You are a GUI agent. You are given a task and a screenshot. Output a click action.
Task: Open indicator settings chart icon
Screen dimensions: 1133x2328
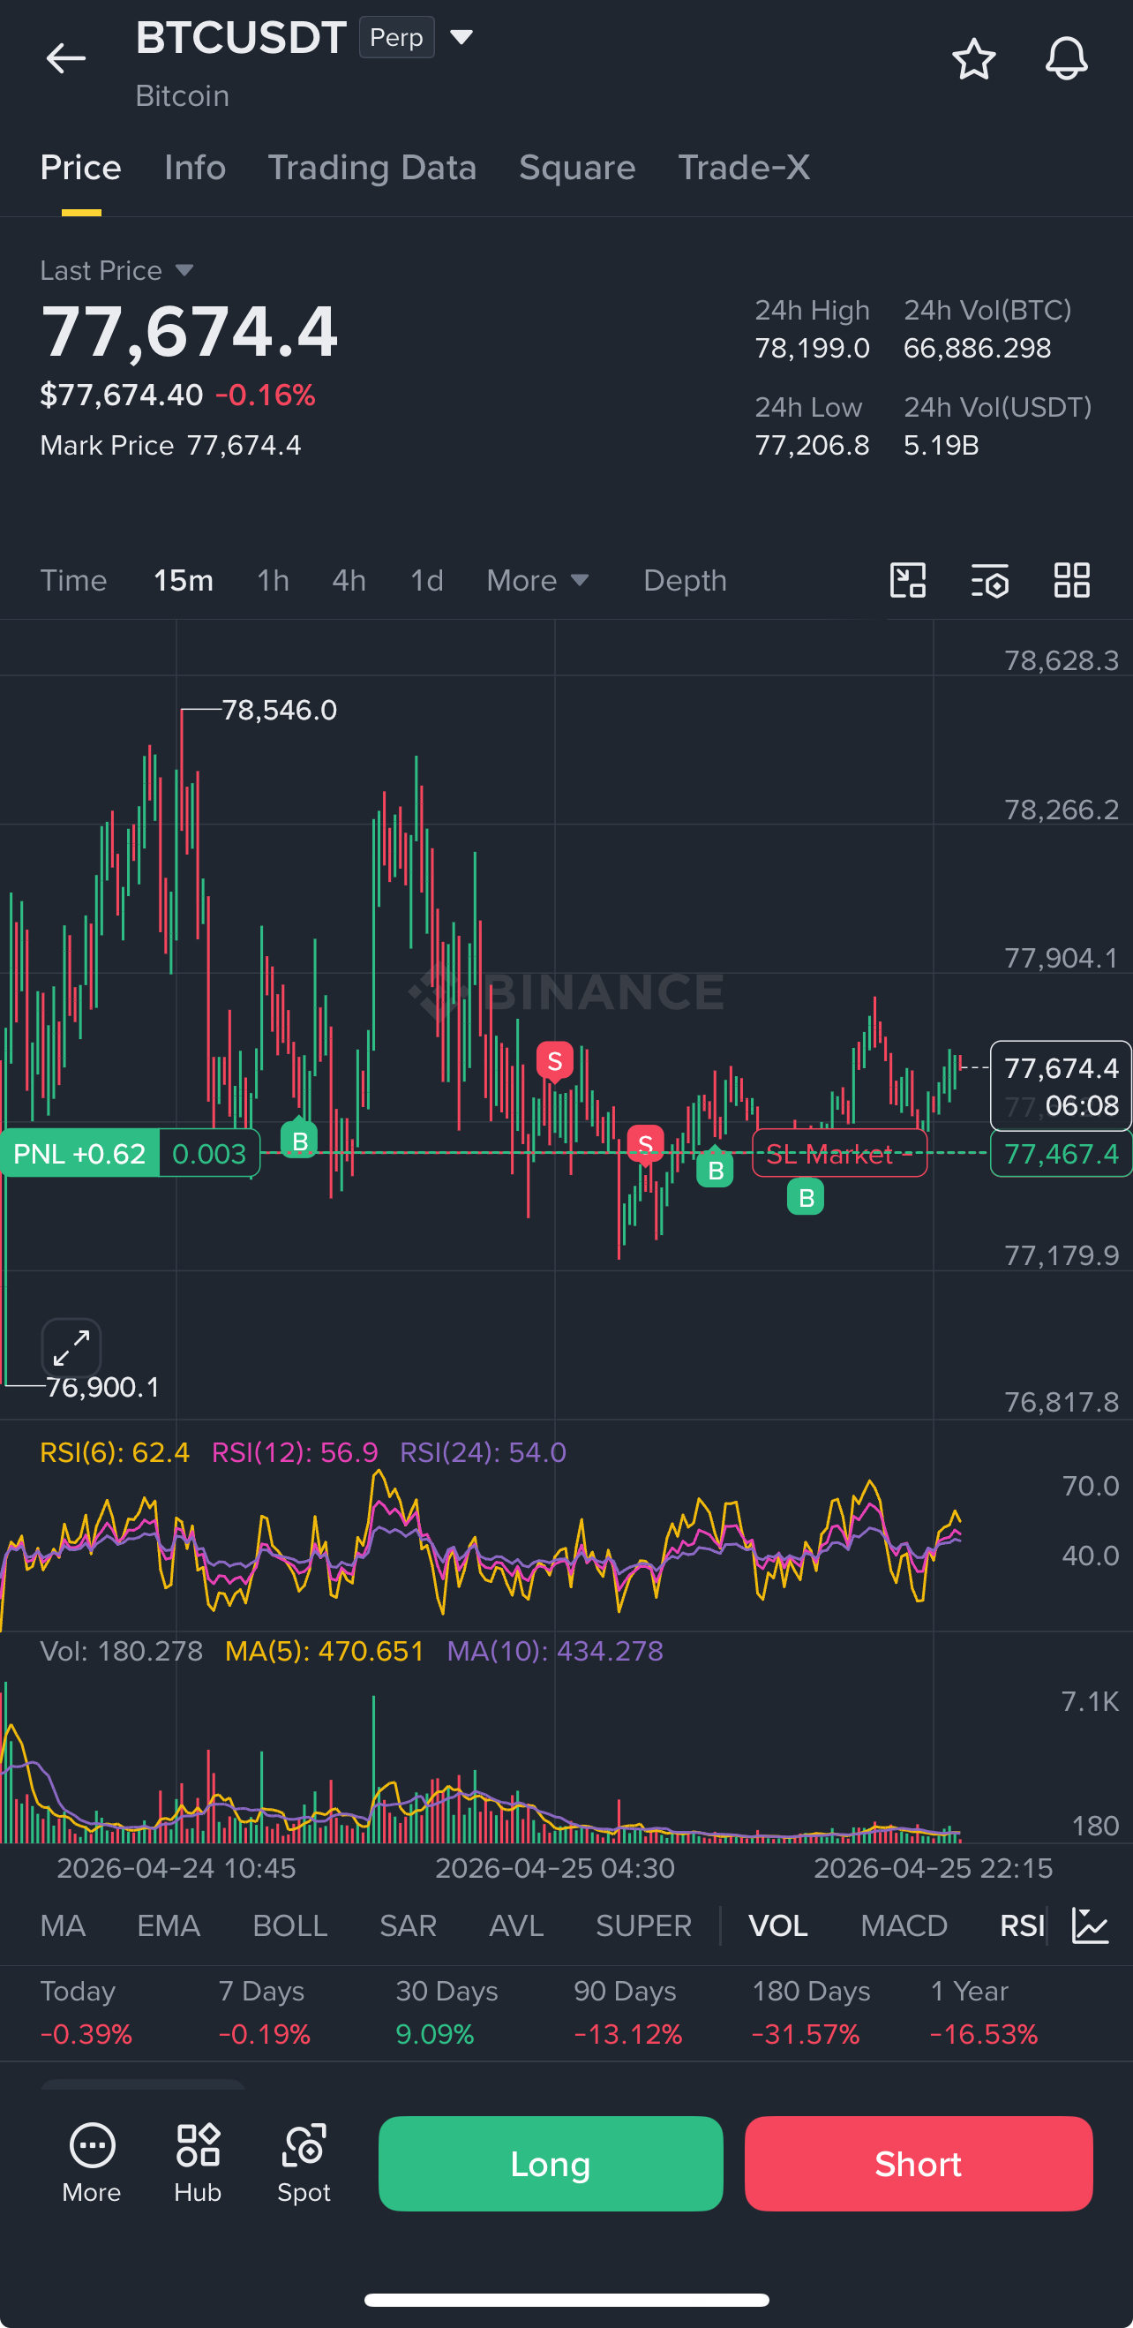click(x=1091, y=1925)
